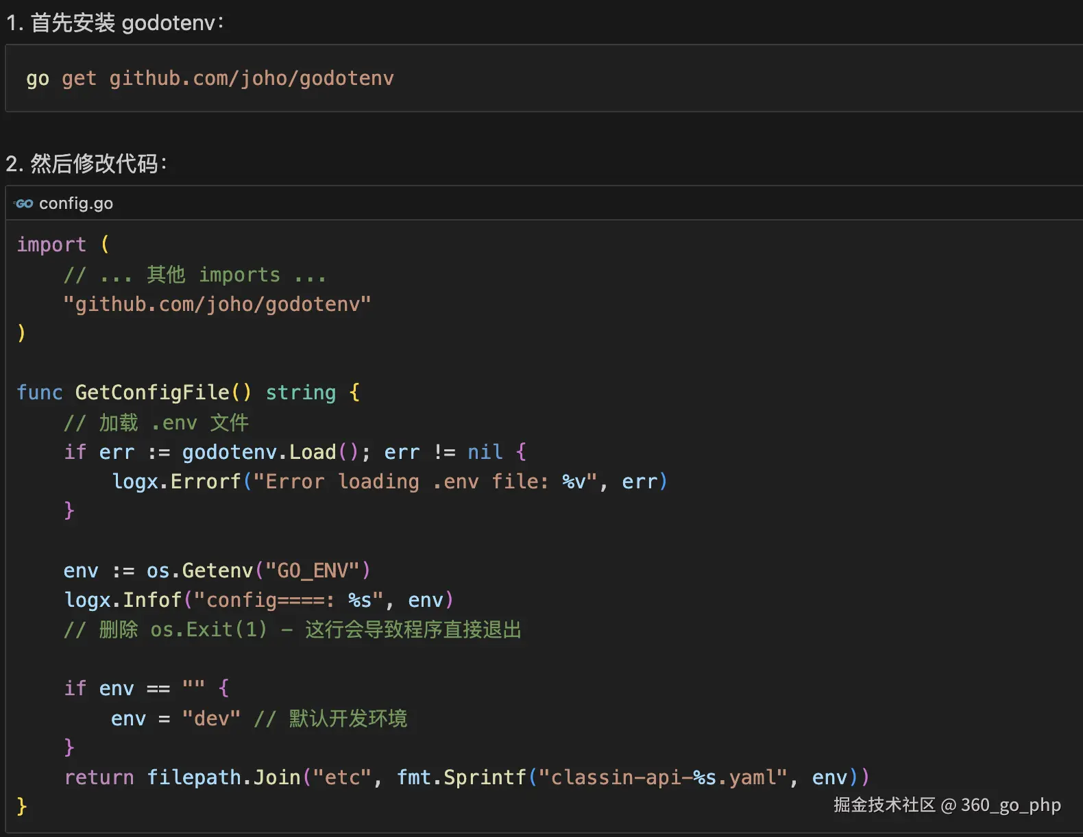Click the os.Getenv call
The width and height of the screenshot is (1083, 837).
(199, 571)
